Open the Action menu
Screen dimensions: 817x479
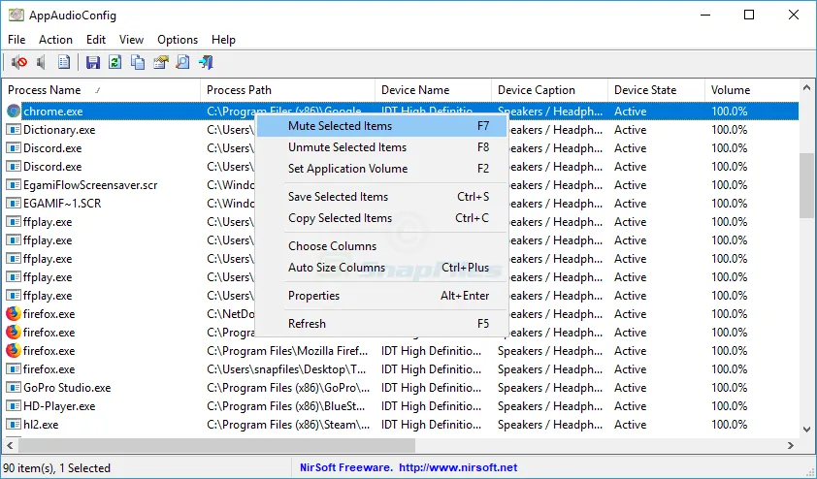[x=55, y=40]
